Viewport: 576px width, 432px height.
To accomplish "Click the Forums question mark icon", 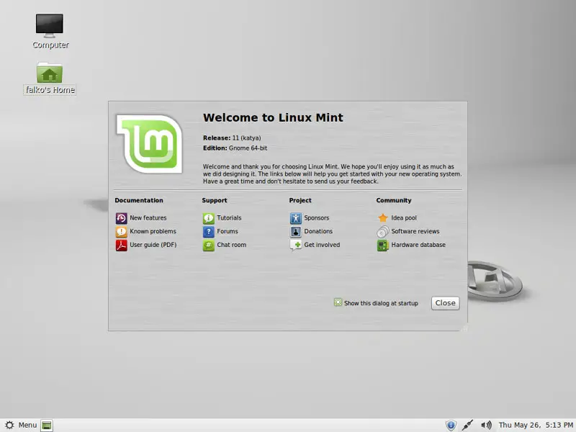I will [x=208, y=231].
